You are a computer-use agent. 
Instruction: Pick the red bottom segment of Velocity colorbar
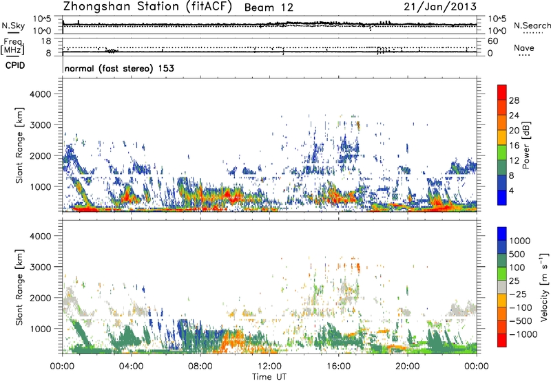502,340
